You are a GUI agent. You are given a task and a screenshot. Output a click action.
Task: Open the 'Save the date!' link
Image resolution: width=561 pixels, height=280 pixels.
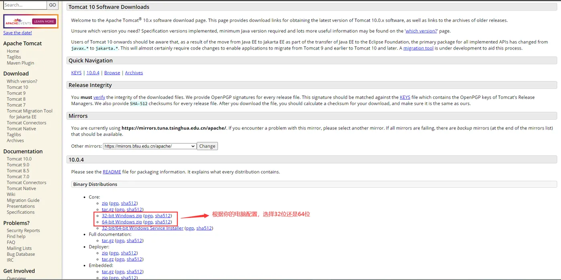point(18,33)
